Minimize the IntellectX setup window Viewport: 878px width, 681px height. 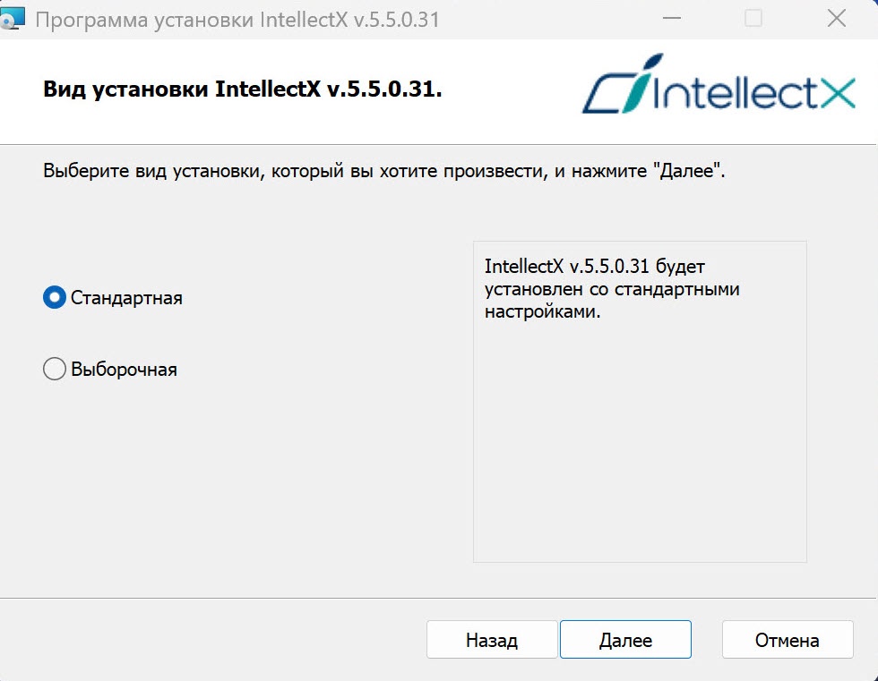coord(671,19)
